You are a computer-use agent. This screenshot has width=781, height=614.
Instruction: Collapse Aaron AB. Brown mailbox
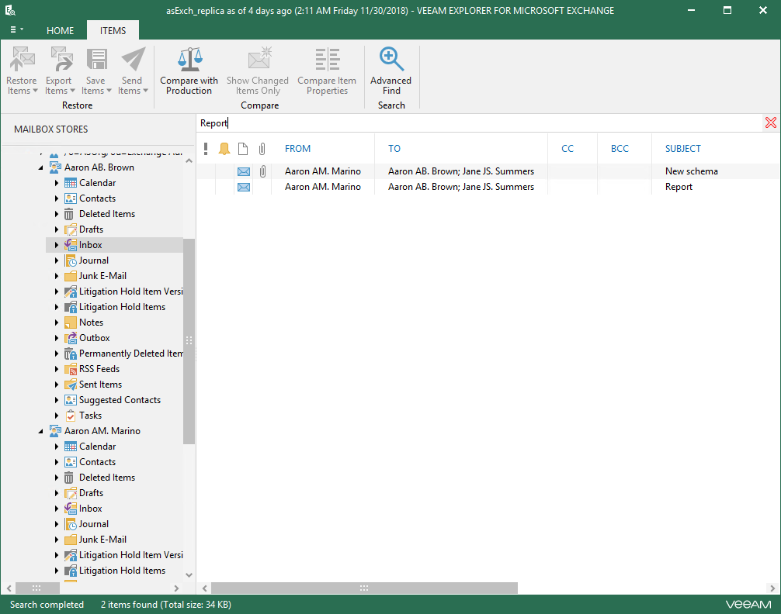(41, 167)
